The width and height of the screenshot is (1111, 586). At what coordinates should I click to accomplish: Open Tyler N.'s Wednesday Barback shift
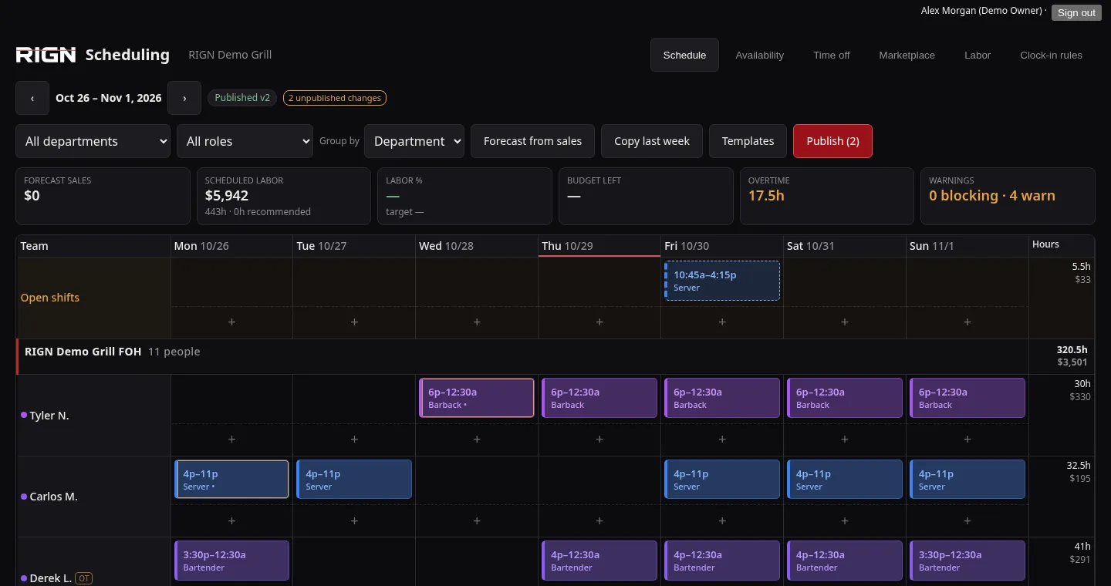(477, 398)
